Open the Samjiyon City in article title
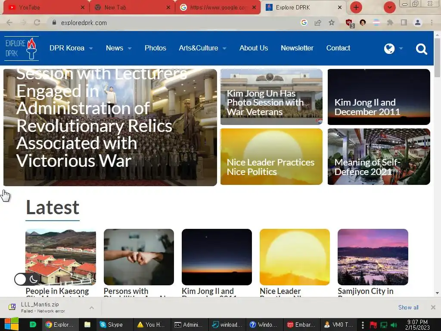The image size is (441, 331). pos(366,291)
